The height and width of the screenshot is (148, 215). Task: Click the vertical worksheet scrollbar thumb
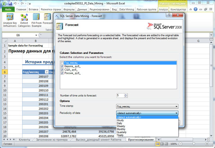211,66
